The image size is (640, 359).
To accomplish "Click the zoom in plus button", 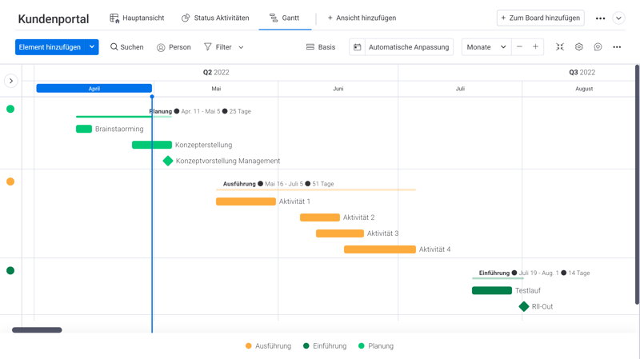I will point(536,47).
